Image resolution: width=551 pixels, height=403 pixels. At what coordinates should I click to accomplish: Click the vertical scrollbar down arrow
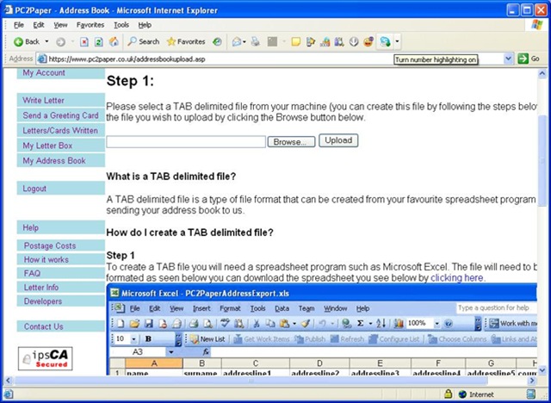[542, 370]
